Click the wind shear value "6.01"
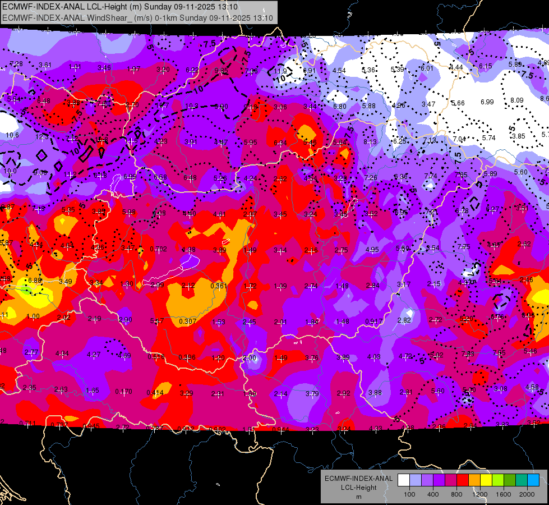549x505 pixels. tap(427, 68)
